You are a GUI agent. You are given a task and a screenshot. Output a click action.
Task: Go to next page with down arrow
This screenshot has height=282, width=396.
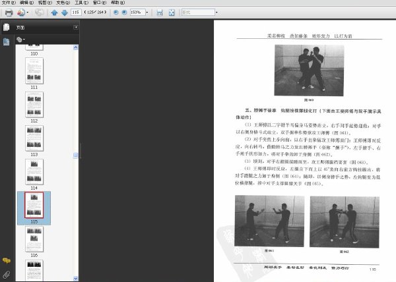[x=65, y=13]
